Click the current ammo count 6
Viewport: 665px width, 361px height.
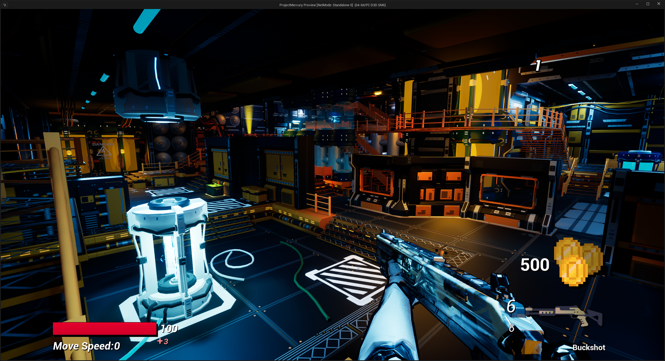point(511,306)
